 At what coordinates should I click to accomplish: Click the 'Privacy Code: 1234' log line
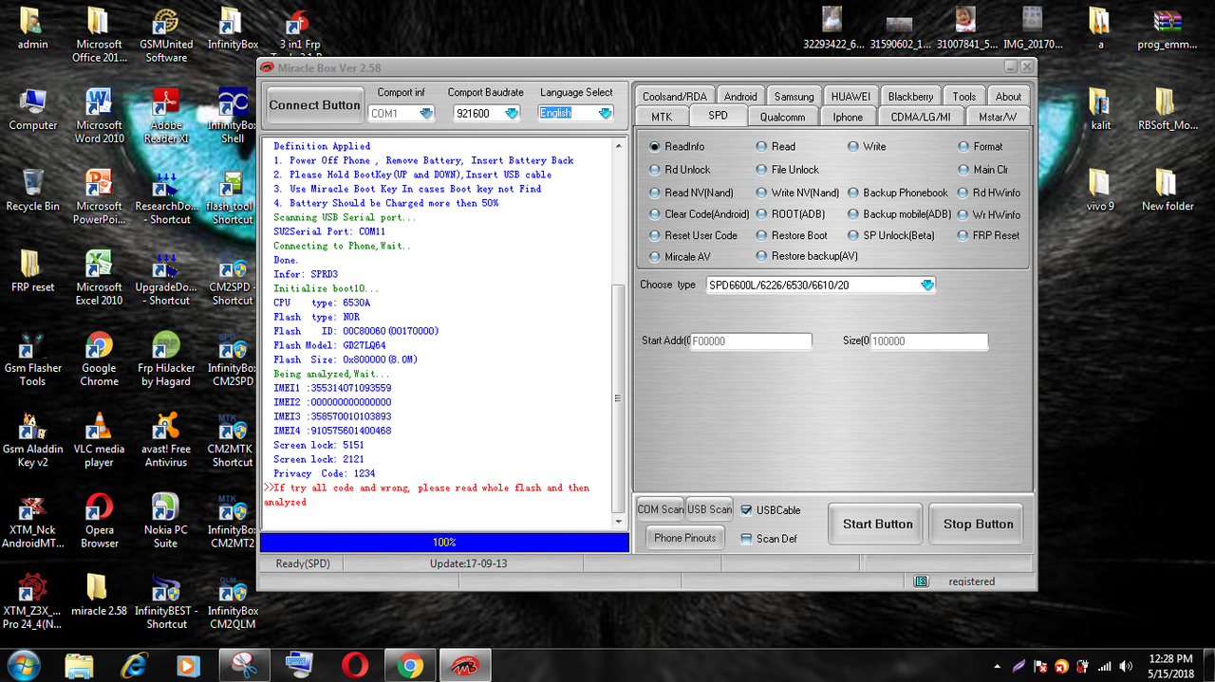pos(325,473)
